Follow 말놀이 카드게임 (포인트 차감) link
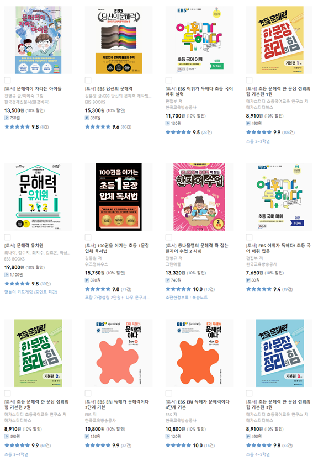Image resolution: width=313 pixels, height=461 pixels. 31,292
